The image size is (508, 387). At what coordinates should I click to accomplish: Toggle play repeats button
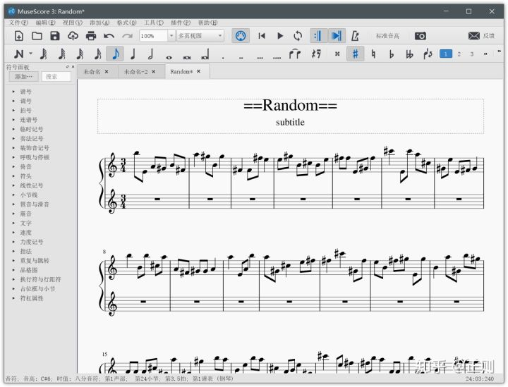click(318, 36)
